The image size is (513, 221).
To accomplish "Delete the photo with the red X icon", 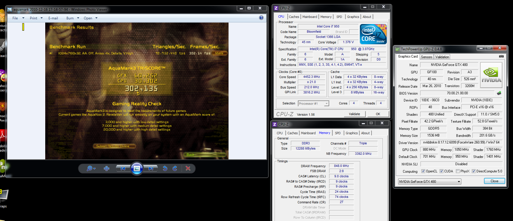I will (188, 168).
